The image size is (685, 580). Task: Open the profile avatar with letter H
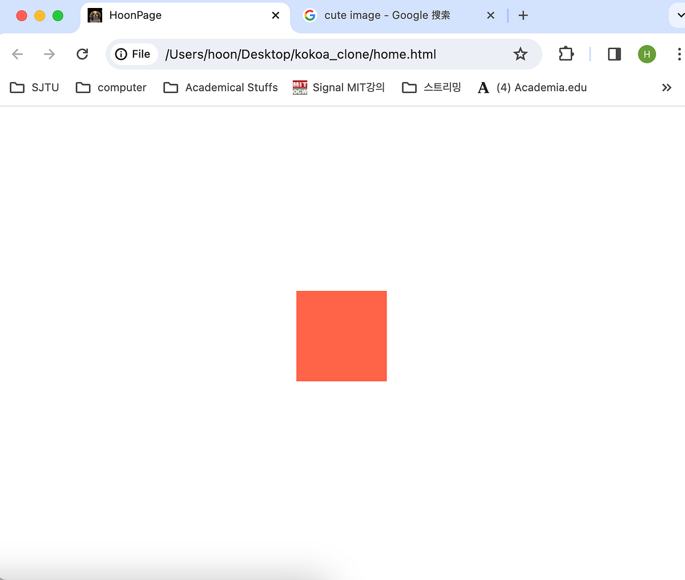(647, 54)
